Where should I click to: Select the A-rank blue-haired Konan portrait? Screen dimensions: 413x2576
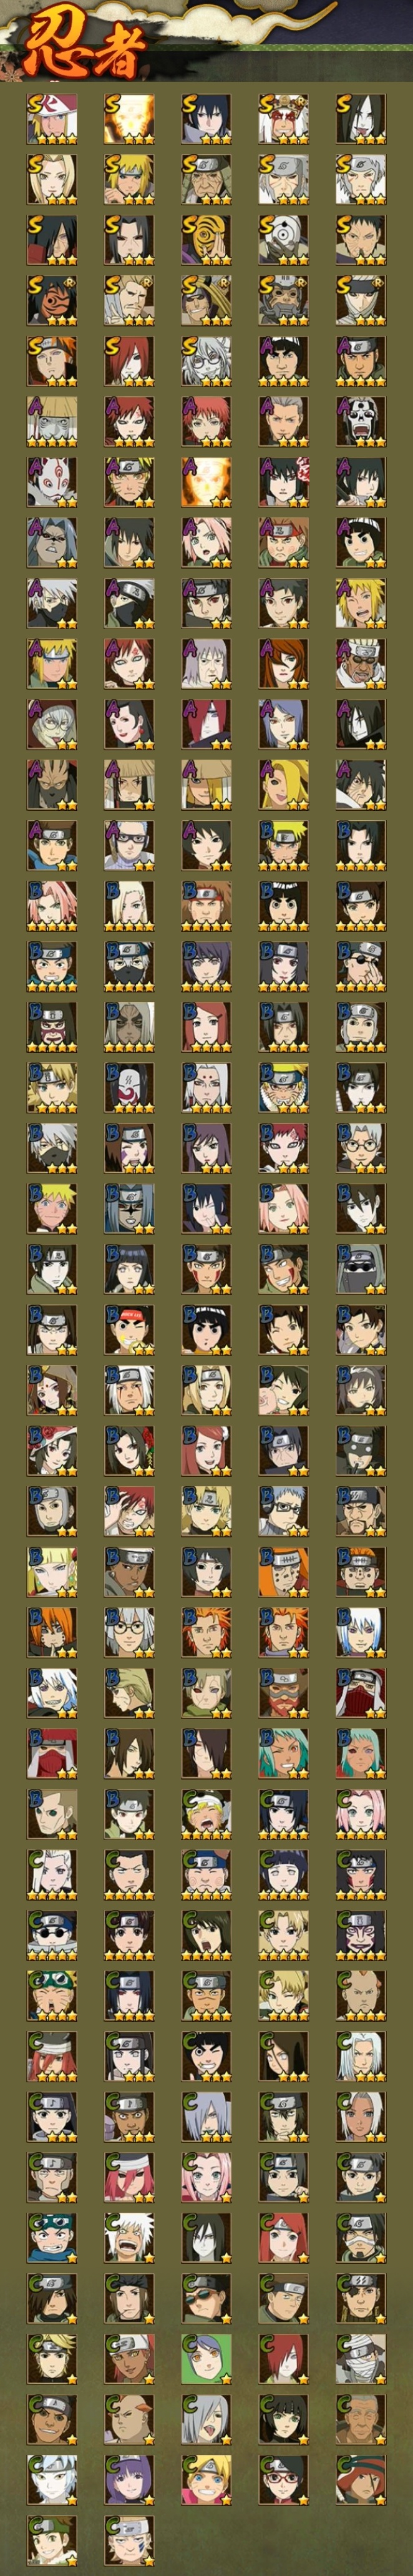284,725
